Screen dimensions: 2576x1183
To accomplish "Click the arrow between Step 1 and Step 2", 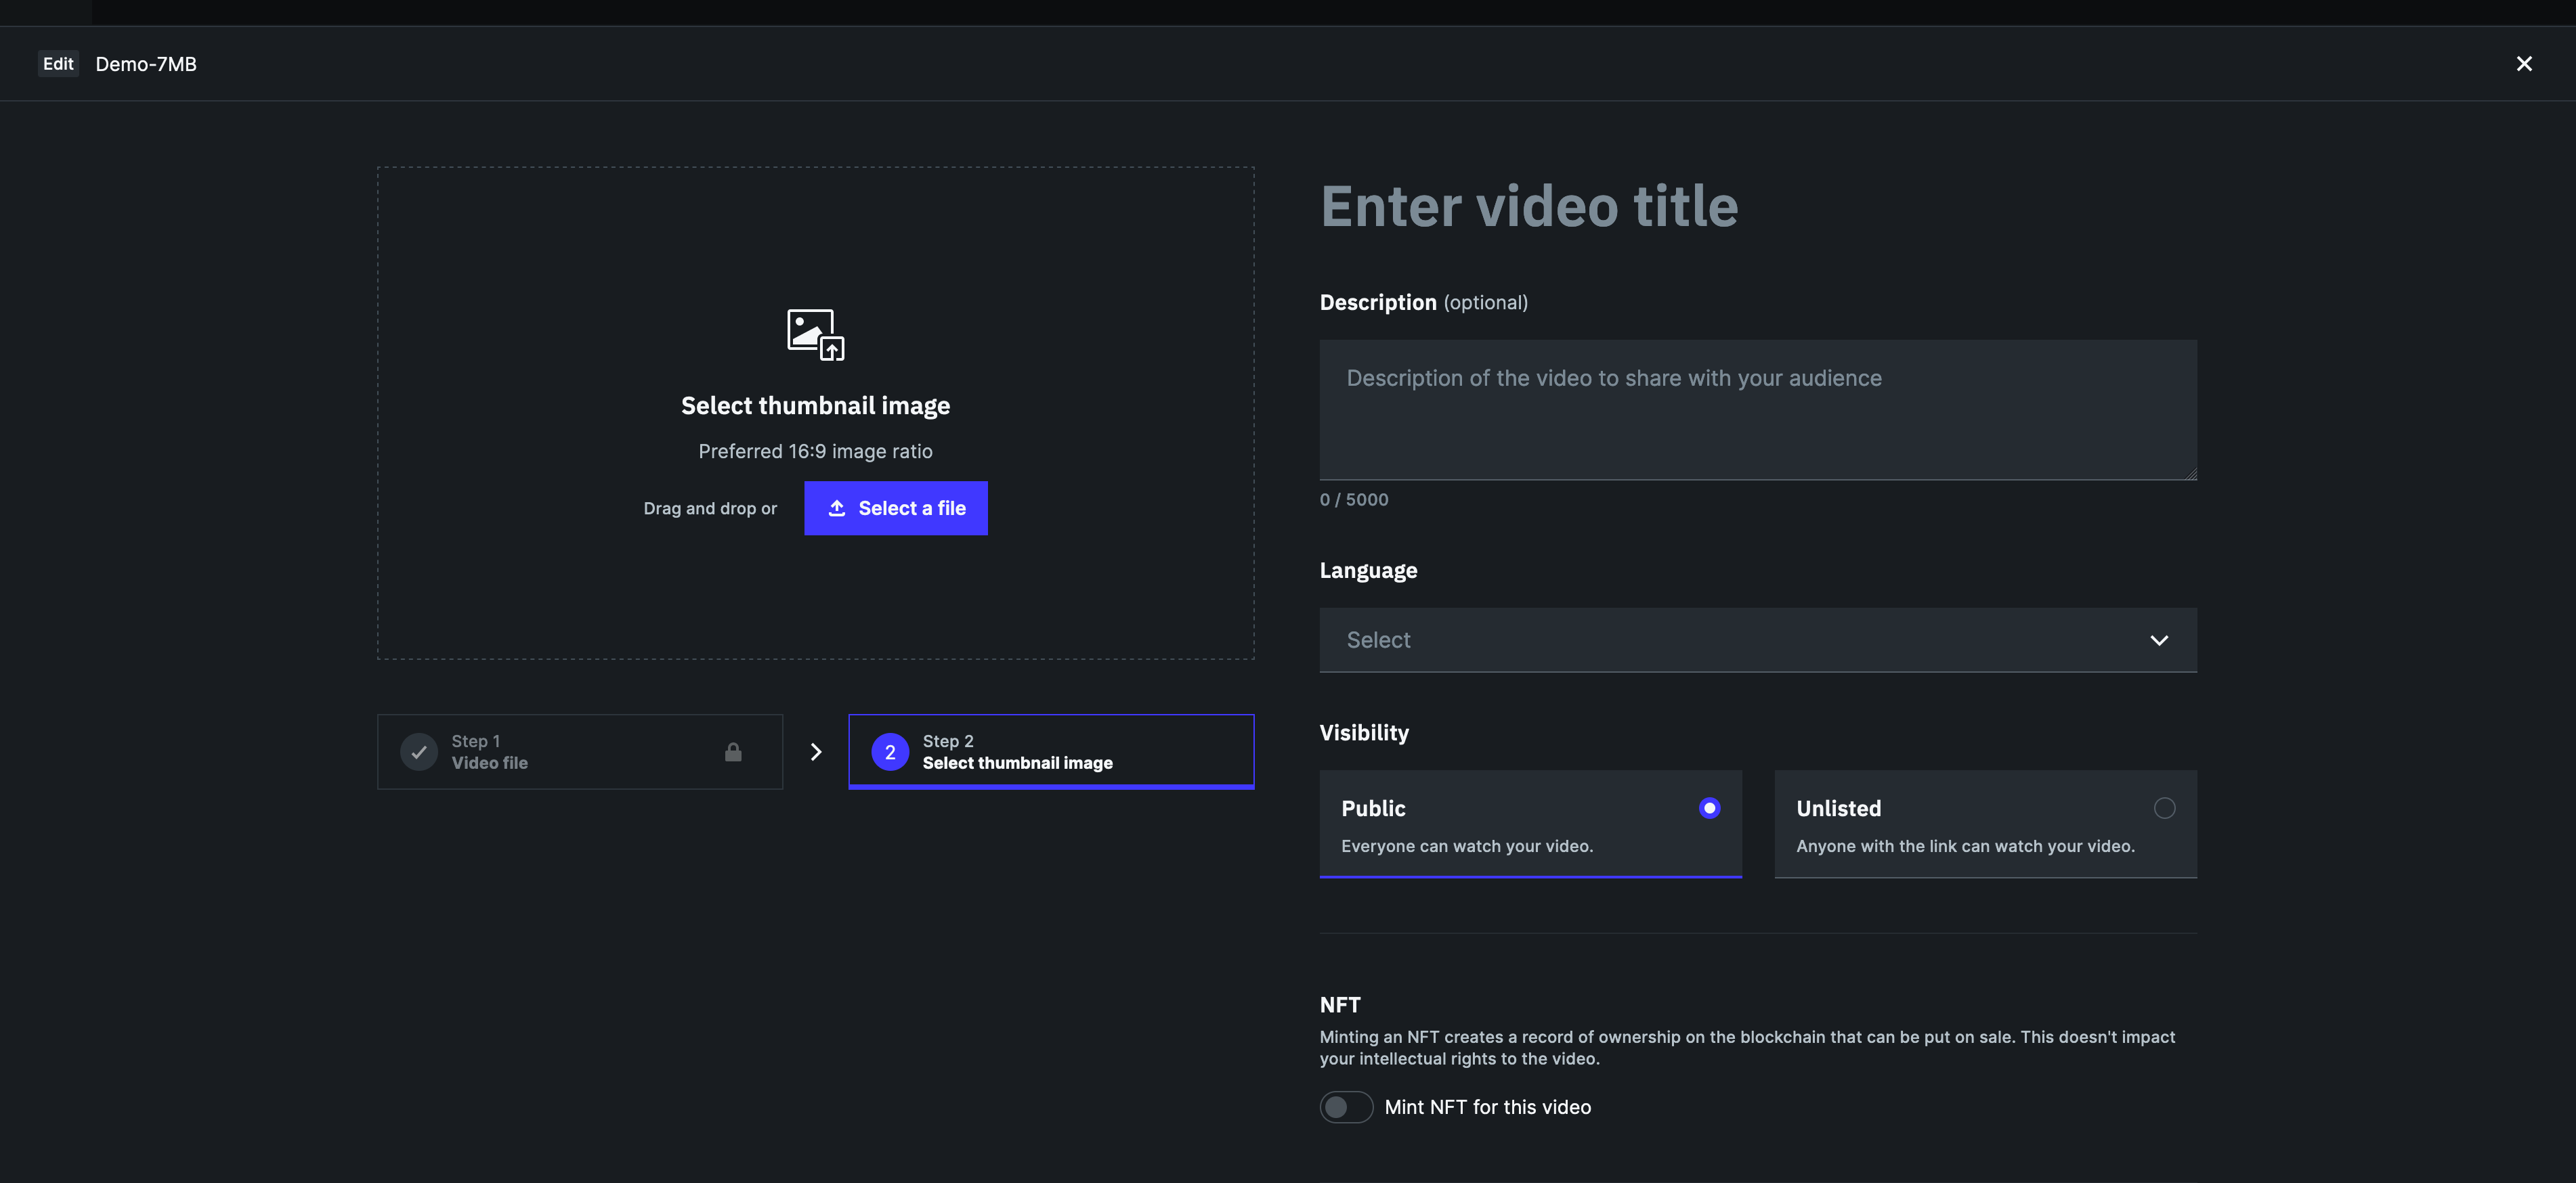I will [x=816, y=751].
